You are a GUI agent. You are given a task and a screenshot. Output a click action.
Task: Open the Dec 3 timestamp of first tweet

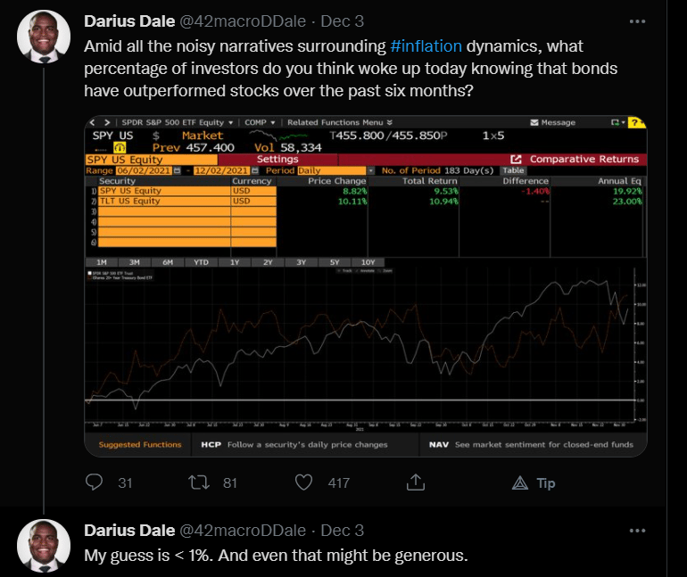[x=343, y=21]
